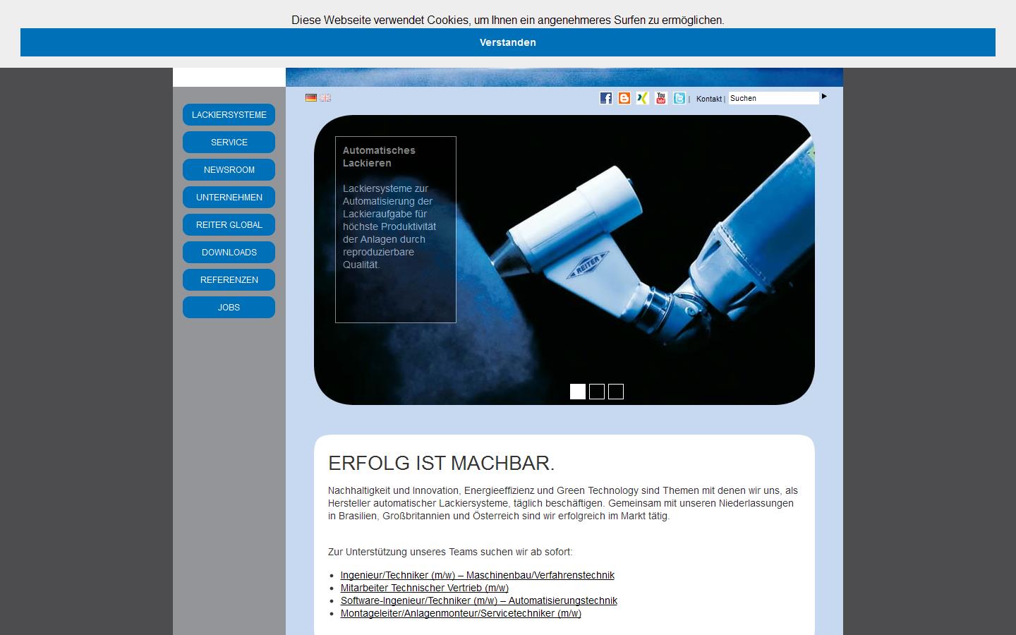
Task: Select the first slideshow indicator square
Action: tap(578, 391)
